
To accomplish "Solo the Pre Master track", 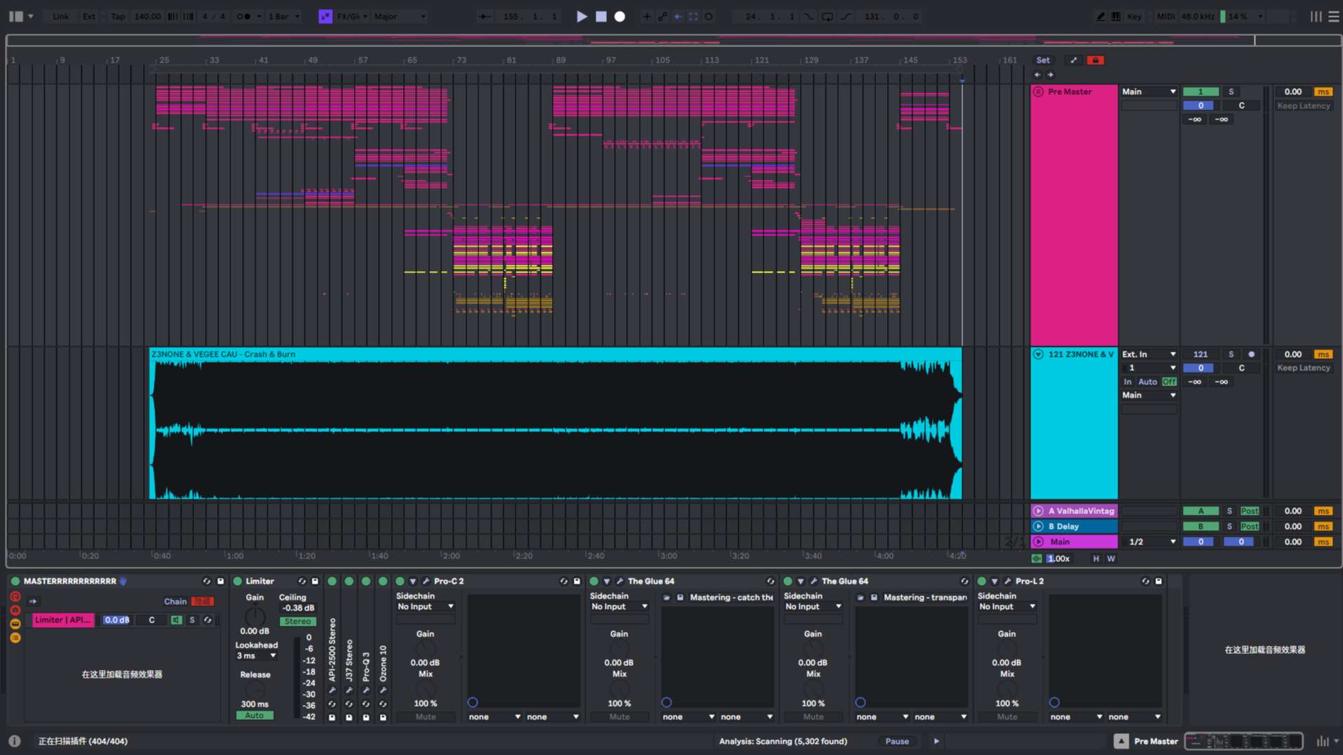I will (x=1231, y=92).
